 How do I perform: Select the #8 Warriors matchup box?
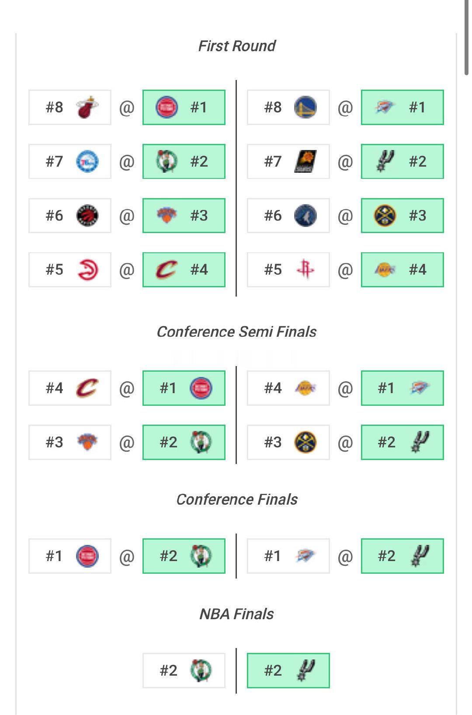click(288, 106)
